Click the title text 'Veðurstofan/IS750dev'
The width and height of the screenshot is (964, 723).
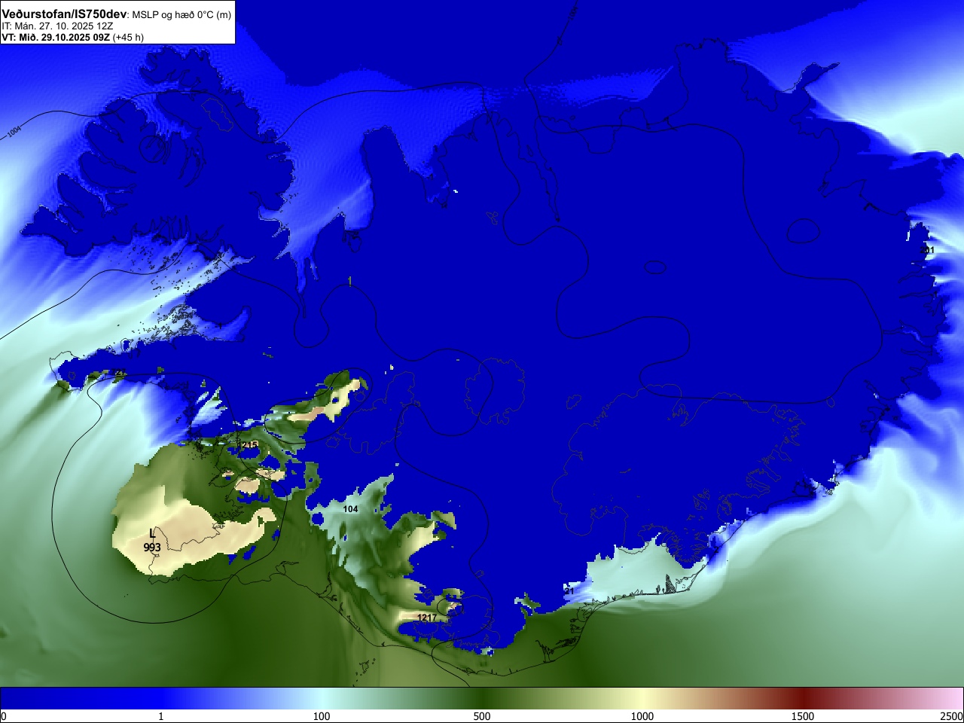coord(64,14)
